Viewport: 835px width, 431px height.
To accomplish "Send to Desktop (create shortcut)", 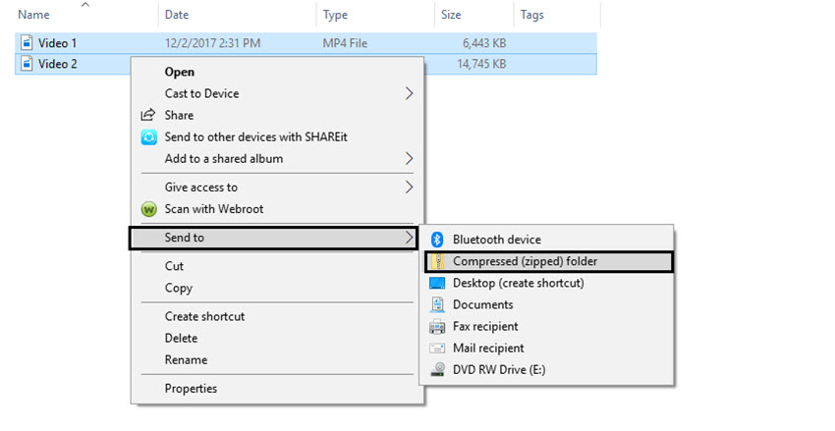I will pyautogui.click(x=547, y=283).
